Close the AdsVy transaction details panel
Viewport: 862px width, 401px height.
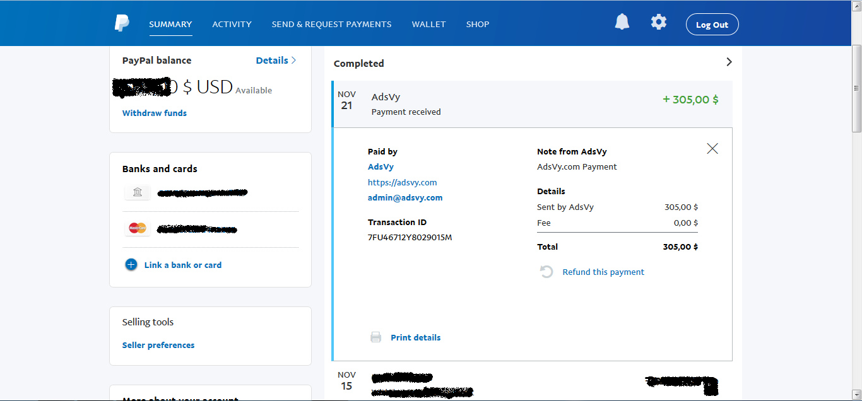pyautogui.click(x=712, y=149)
